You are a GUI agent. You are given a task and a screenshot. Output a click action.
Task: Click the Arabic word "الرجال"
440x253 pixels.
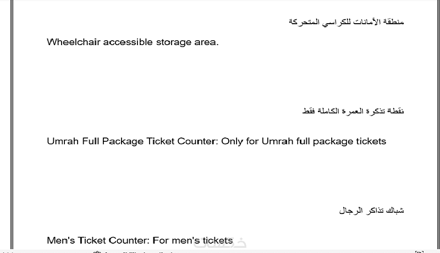coord(350,211)
